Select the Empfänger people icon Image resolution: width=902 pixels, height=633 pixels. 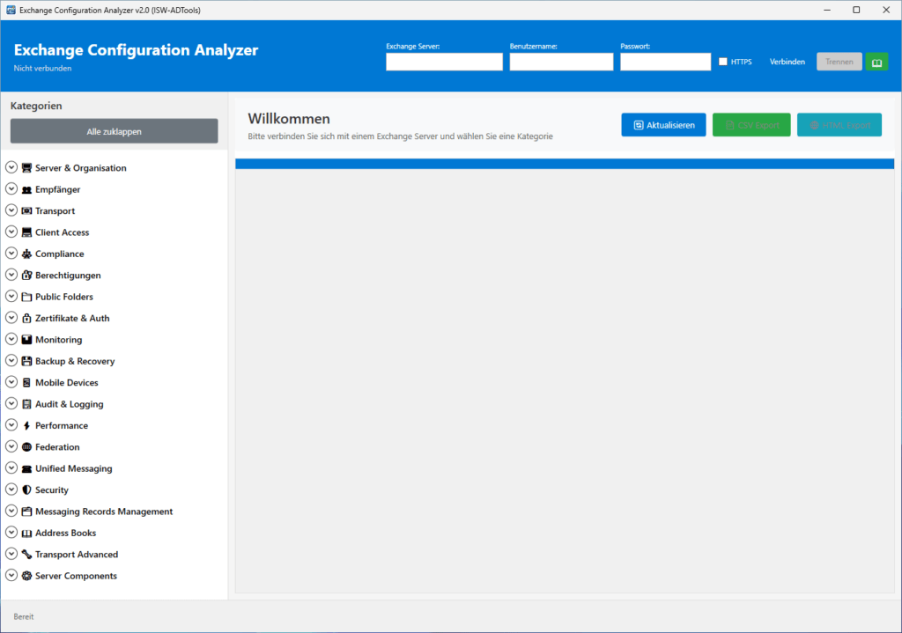[26, 188]
